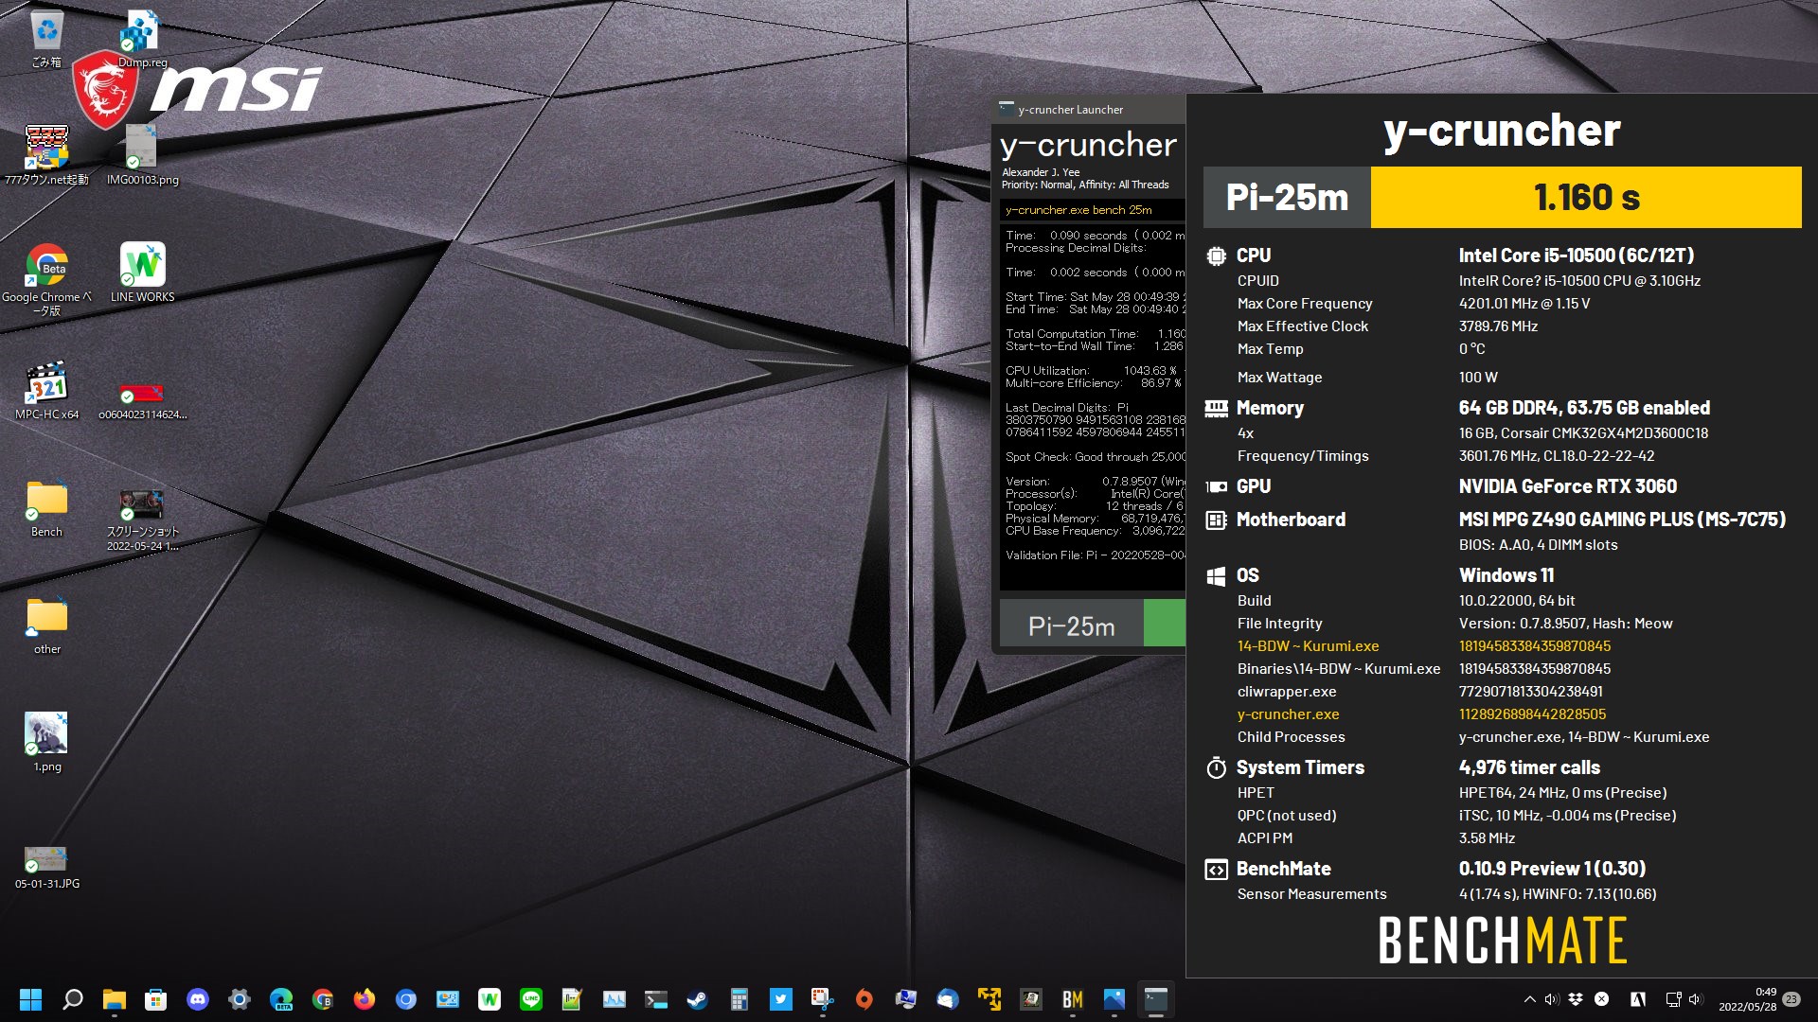The height and width of the screenshot is (1022, 1818).
Task: Click the hash value 1128926898442828505
Action: point(1532,714)
